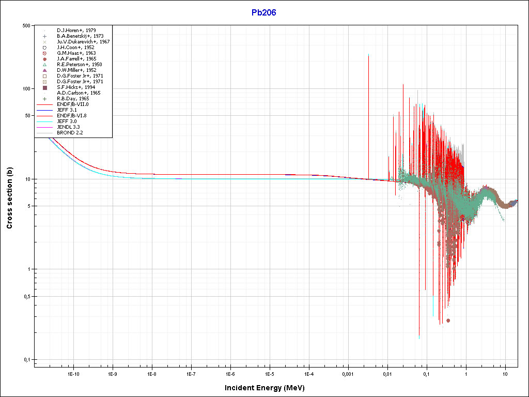
Task: Select the filled circle marker for J.A.Farrell+
Action: [x=45, y=59]
